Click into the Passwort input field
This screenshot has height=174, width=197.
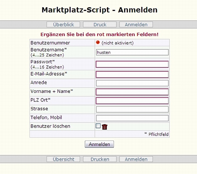[132, 64]
